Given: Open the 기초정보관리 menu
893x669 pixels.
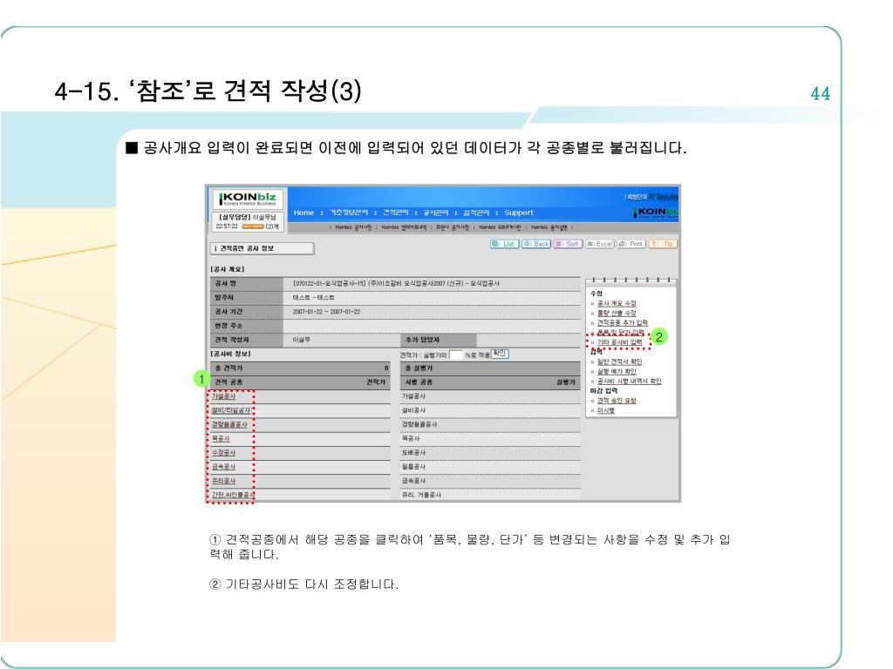Looking at the screenshot, I should [x=349, y=213].
